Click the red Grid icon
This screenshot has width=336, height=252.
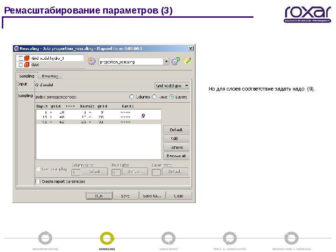(x=27, y=65)
